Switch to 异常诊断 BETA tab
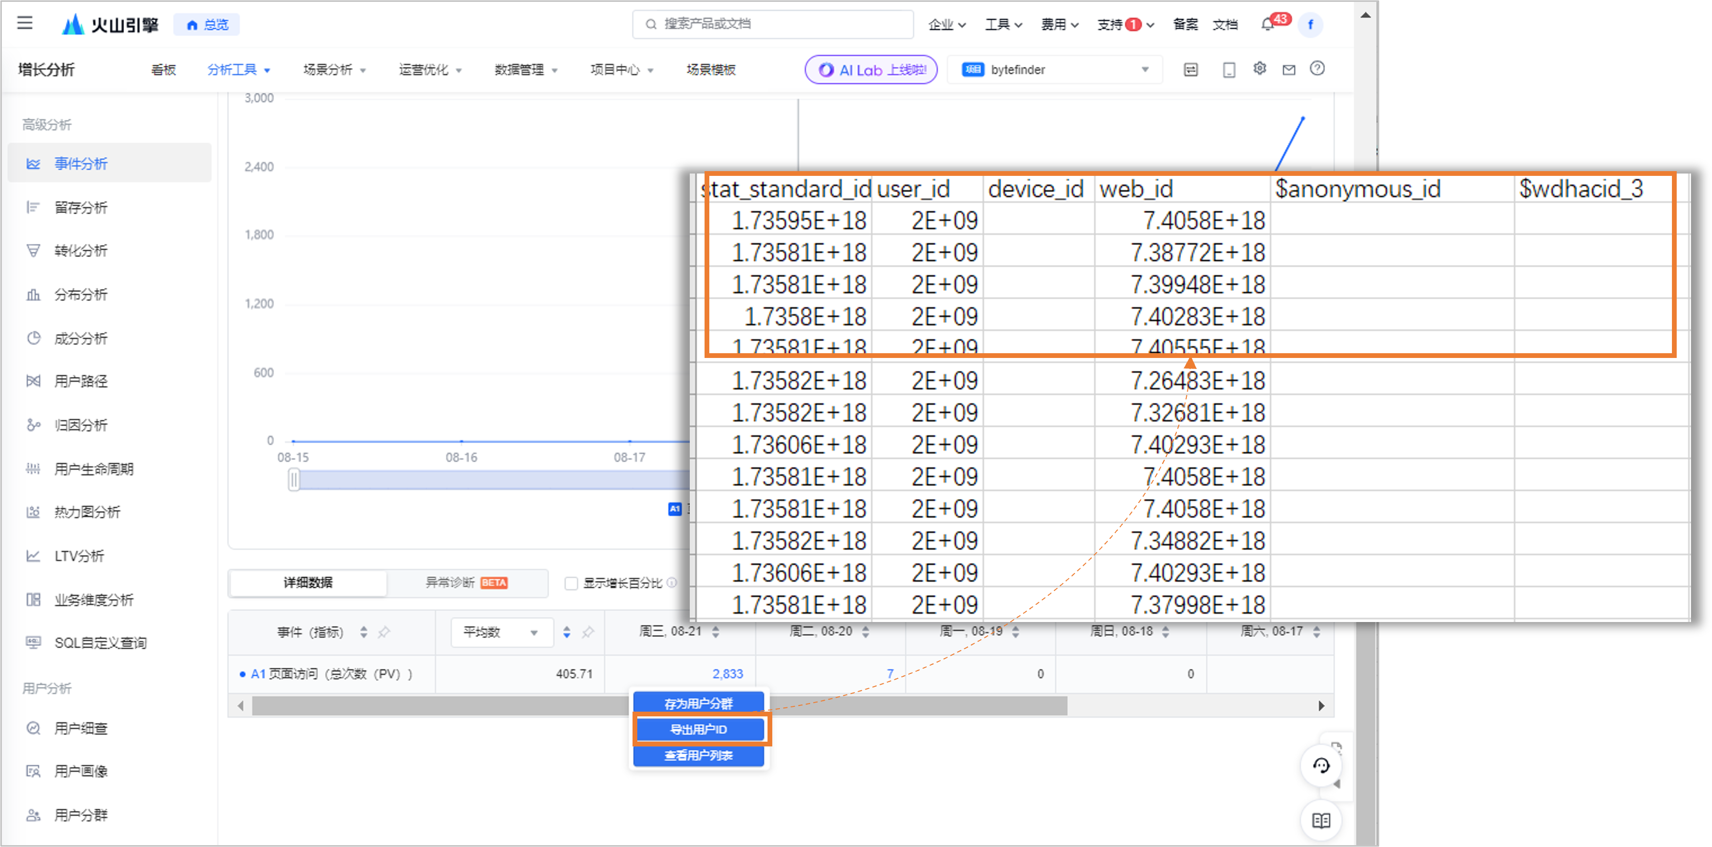The height and width of the screenshot is (847, 1712). (467, 583)
